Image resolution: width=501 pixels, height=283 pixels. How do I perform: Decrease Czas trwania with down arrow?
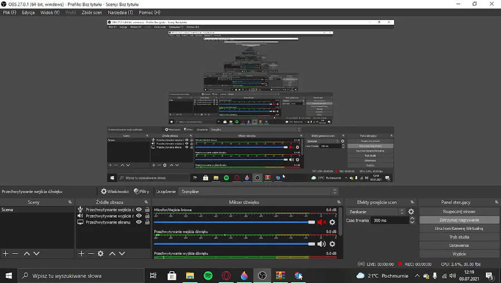[x=412, y=222]
